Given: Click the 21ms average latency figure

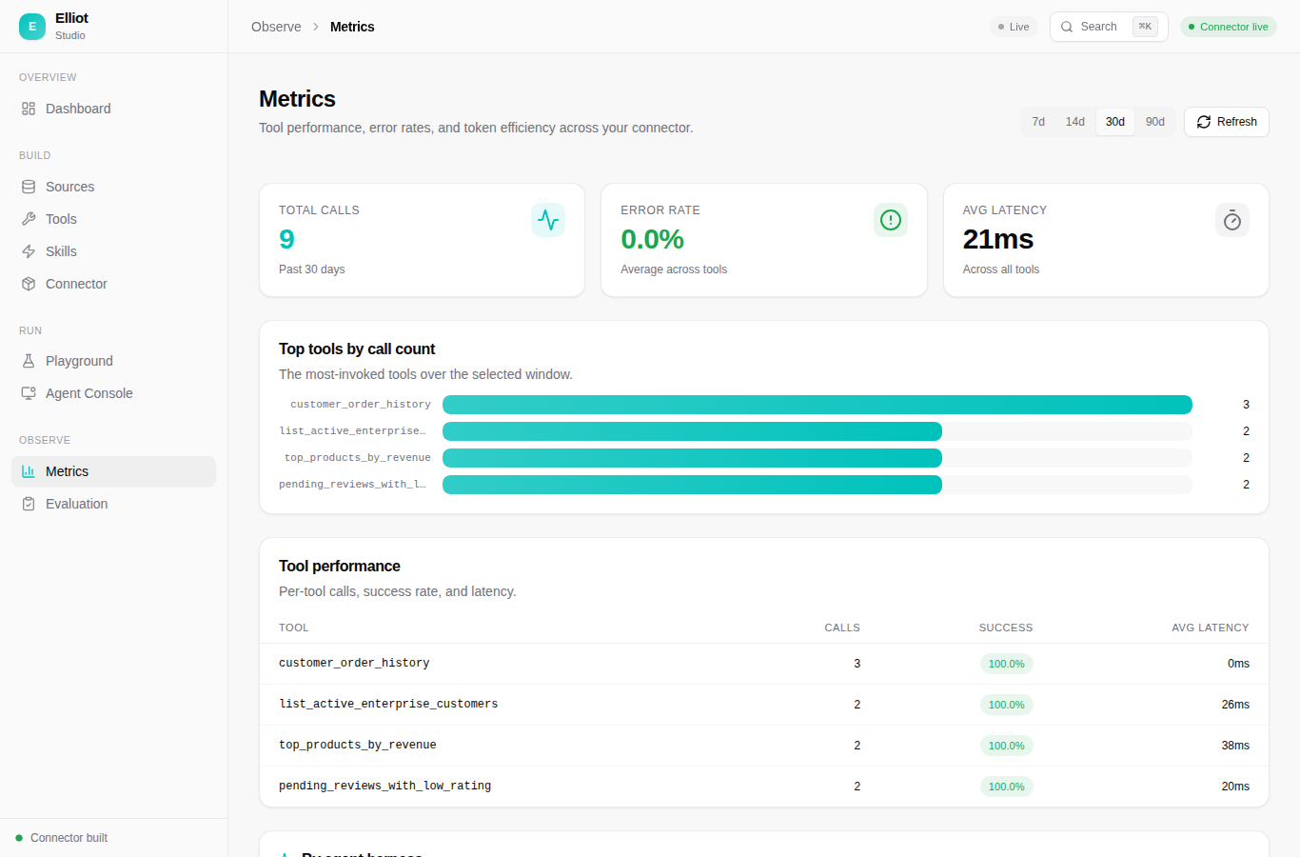Looking at the screenshot, I should (998, 239).
